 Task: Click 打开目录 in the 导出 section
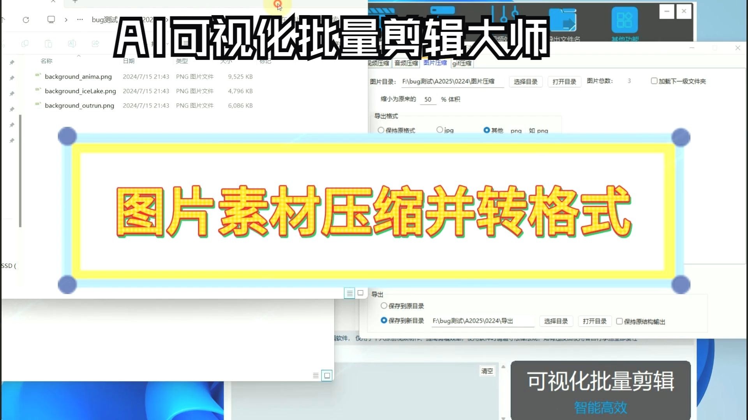[595, 321]
